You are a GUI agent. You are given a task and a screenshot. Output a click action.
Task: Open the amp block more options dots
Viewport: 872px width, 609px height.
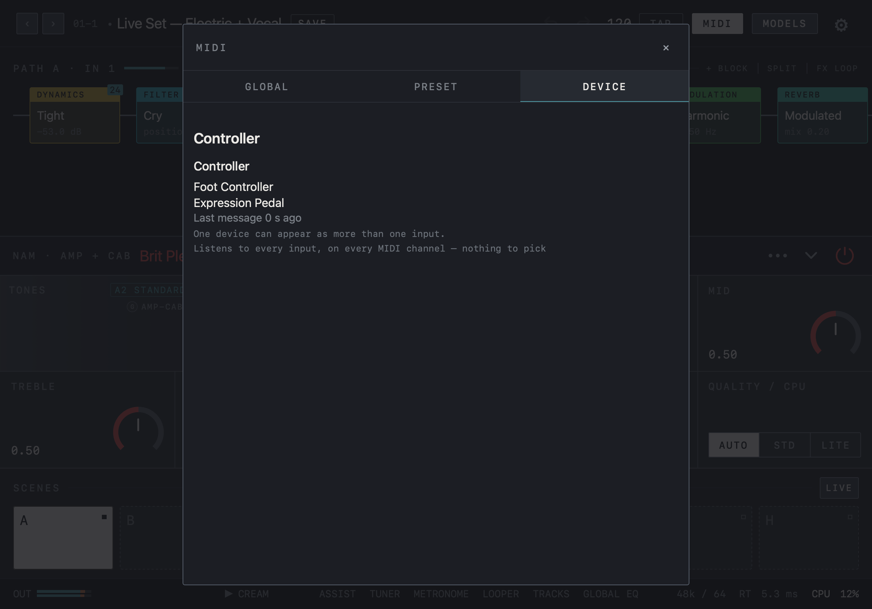coord(777,256)
